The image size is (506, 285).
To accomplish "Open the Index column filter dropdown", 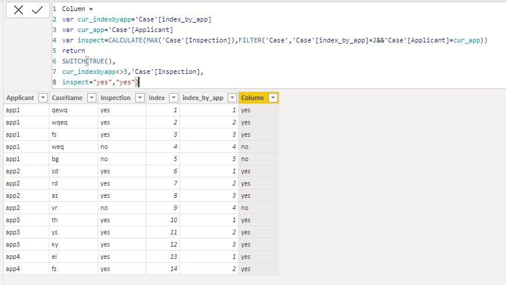I will click(174, 98).
